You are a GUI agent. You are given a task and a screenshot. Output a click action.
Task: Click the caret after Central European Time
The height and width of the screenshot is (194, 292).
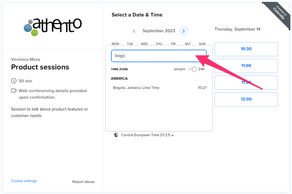click(x=172, y=135)
